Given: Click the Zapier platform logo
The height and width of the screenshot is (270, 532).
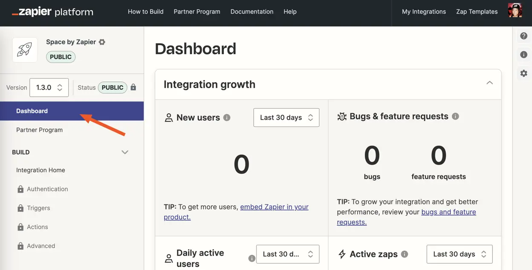Looking at the screenshot, I should [x=52, y=11].
